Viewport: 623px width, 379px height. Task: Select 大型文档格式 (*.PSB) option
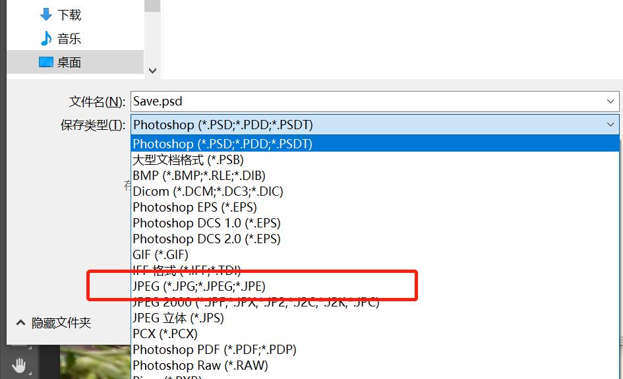[188, 160]
